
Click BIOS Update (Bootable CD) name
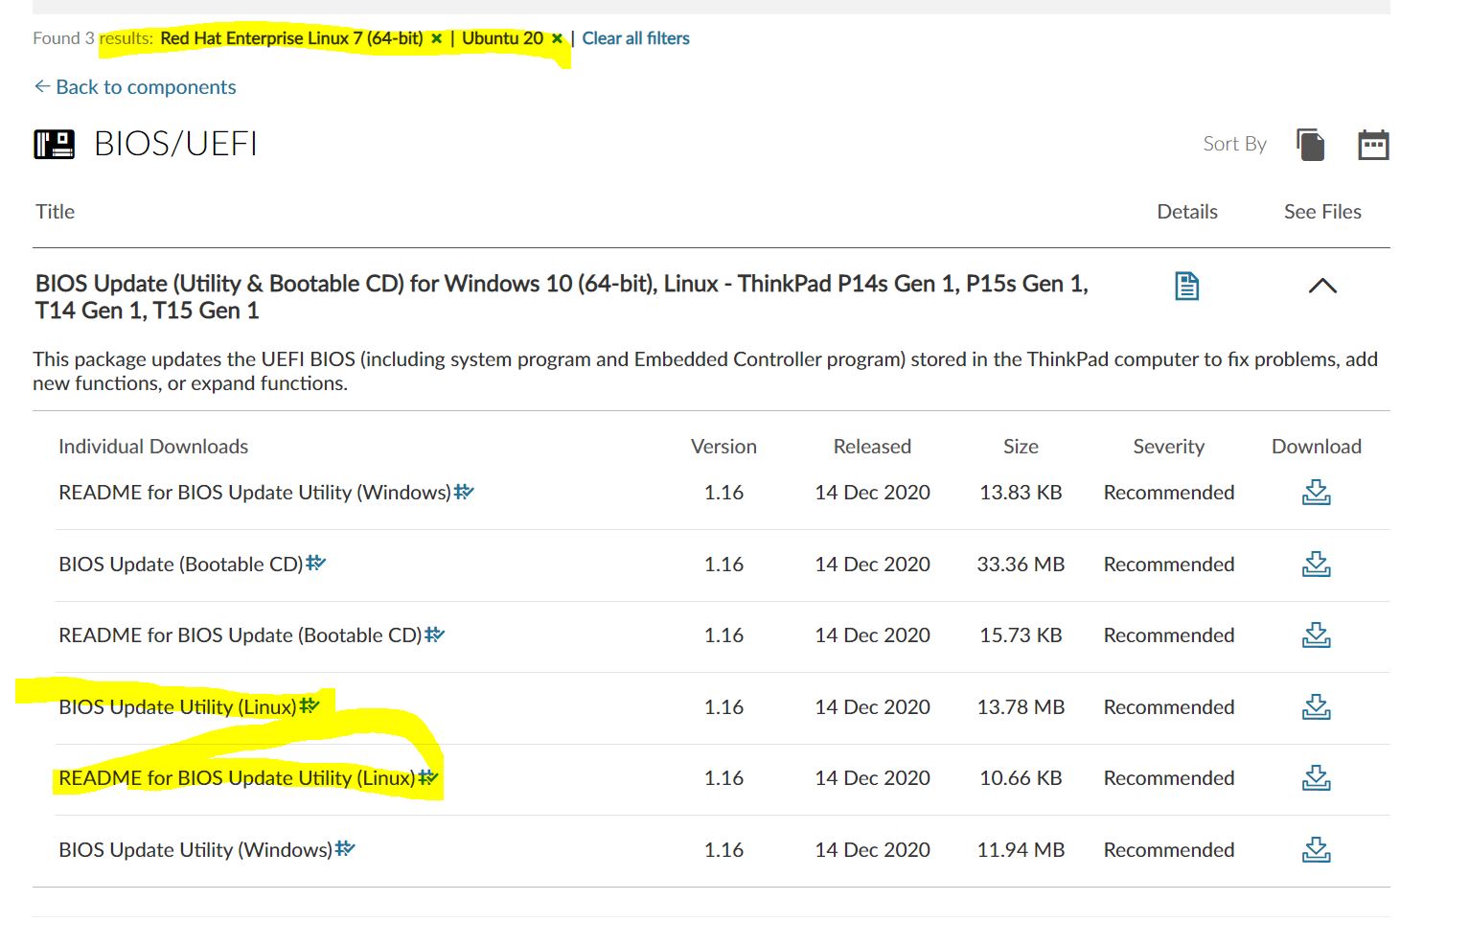(x=181, y=565)
